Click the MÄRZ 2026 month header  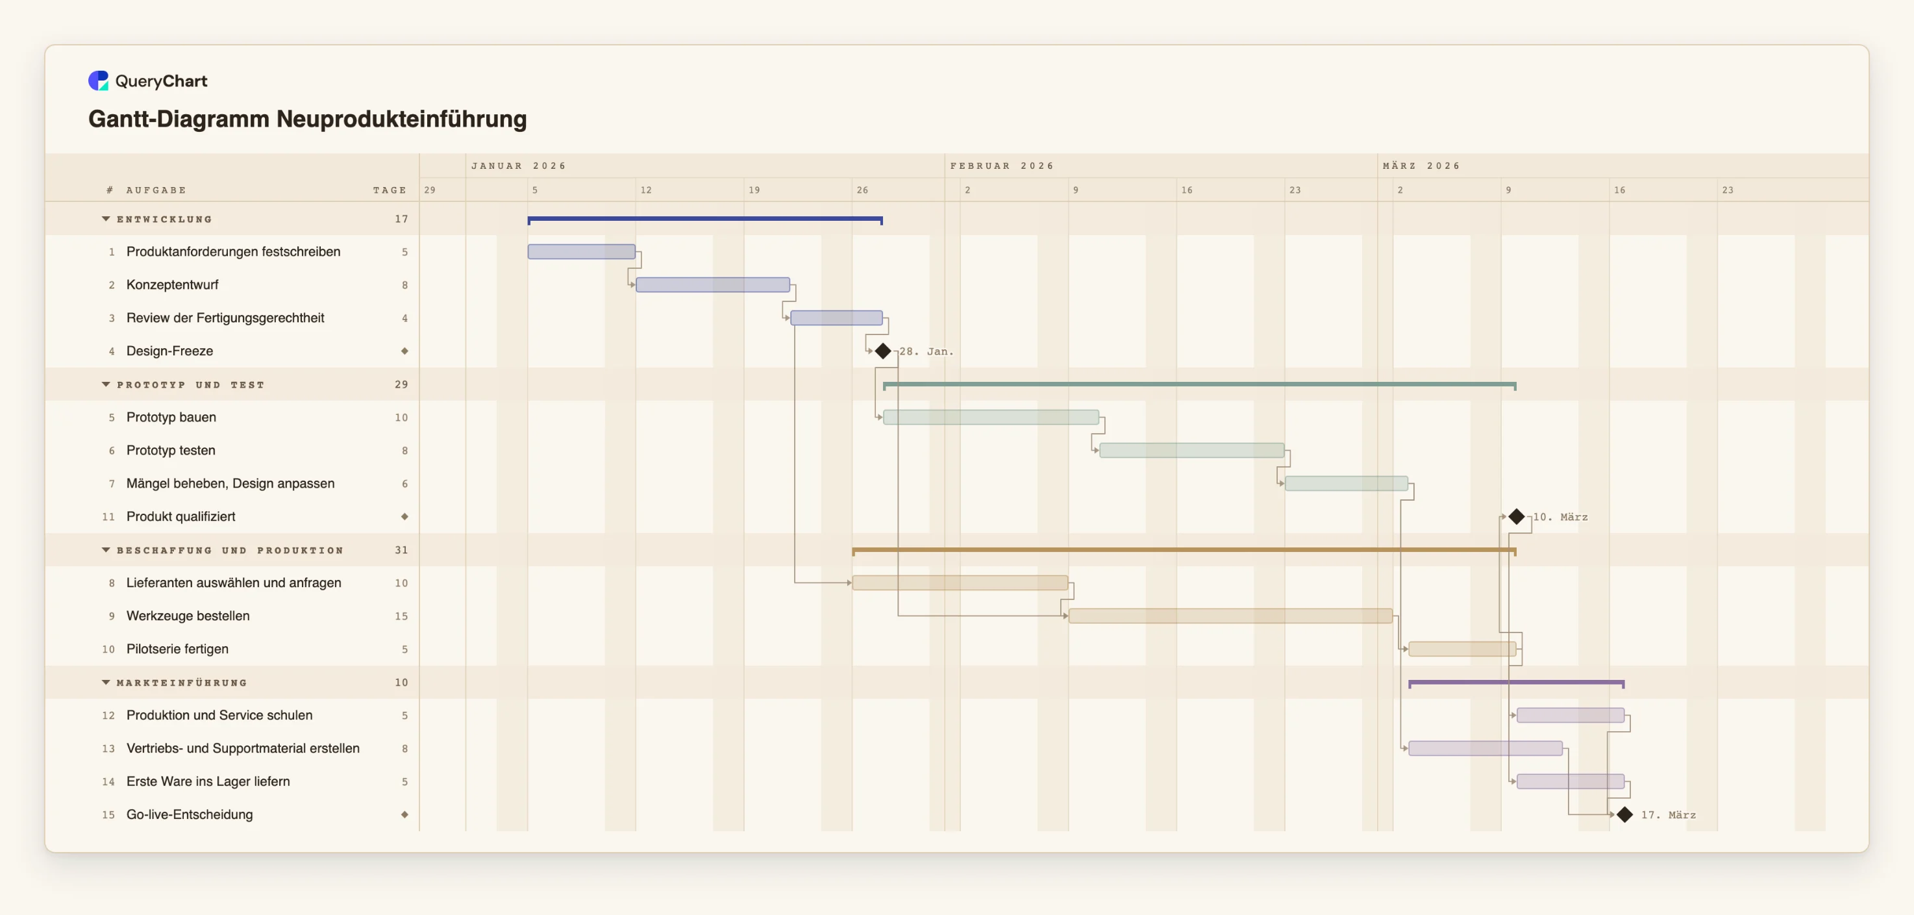pyautogui.click(x=1421, y=166)
